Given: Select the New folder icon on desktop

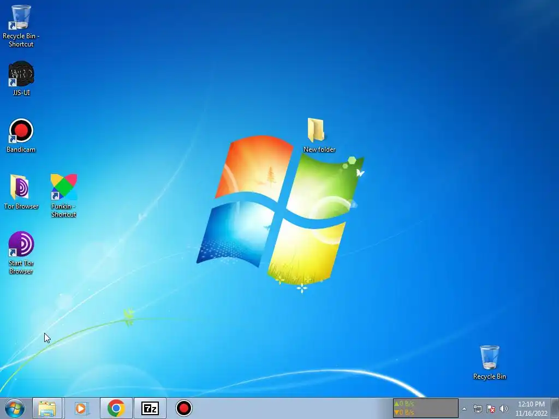Looking at the screenshot, I should pos(319,135).
